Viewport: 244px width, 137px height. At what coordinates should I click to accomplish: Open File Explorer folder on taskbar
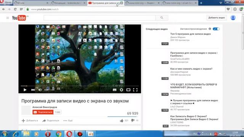[x=26, y=134]
